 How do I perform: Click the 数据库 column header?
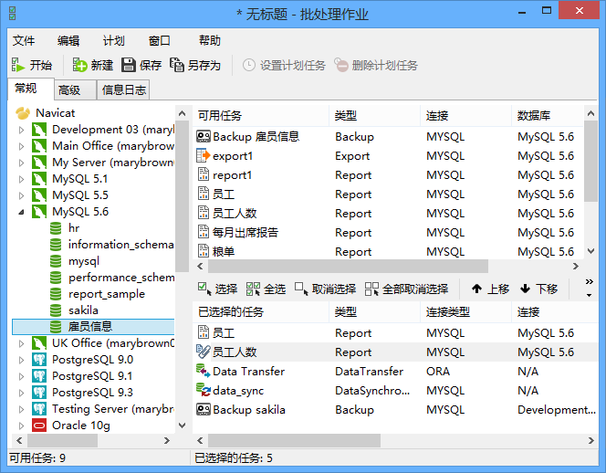[548, 115]
